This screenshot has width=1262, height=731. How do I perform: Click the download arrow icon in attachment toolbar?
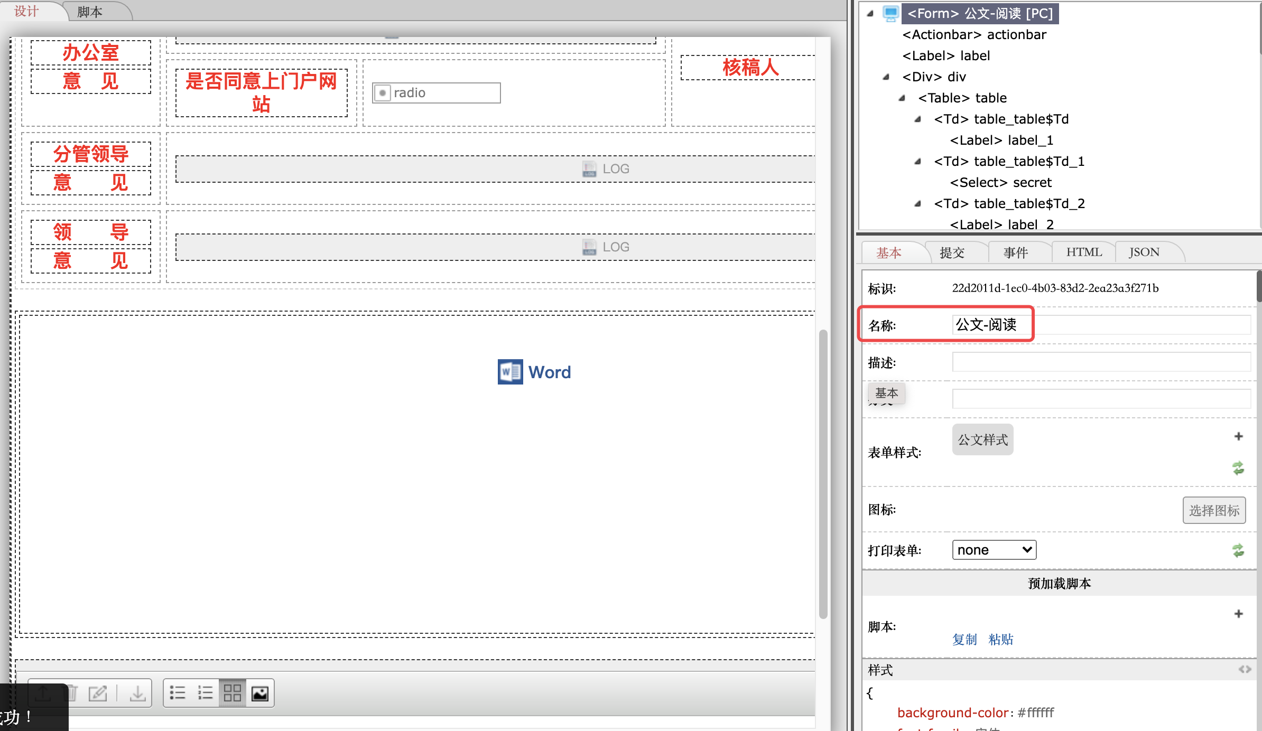coord(137,693)
